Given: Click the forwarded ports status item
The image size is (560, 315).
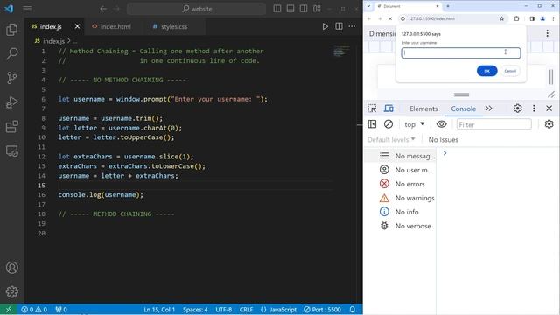Looking at the screenshot, I should [61, 310].
